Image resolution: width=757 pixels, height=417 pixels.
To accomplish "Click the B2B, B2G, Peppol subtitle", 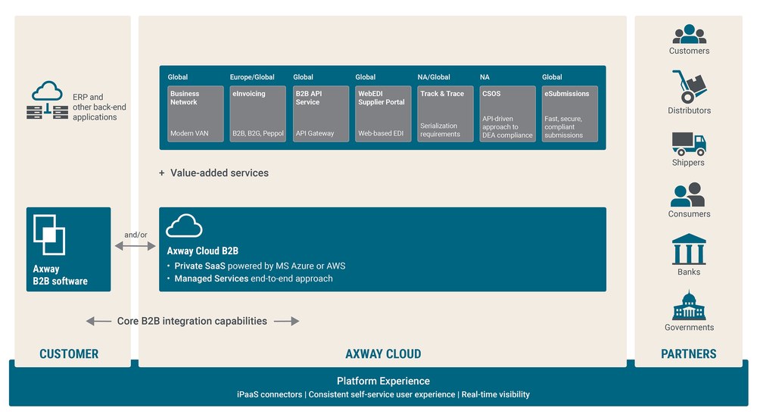I will [x=258, y=133].
